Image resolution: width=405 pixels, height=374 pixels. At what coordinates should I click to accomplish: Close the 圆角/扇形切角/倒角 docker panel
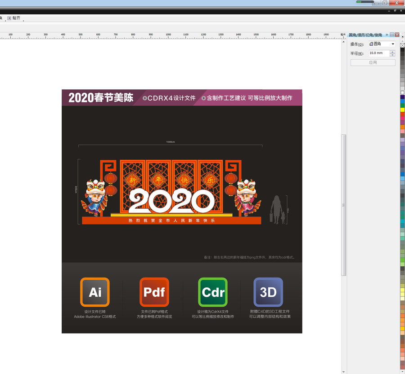point(397,35)
